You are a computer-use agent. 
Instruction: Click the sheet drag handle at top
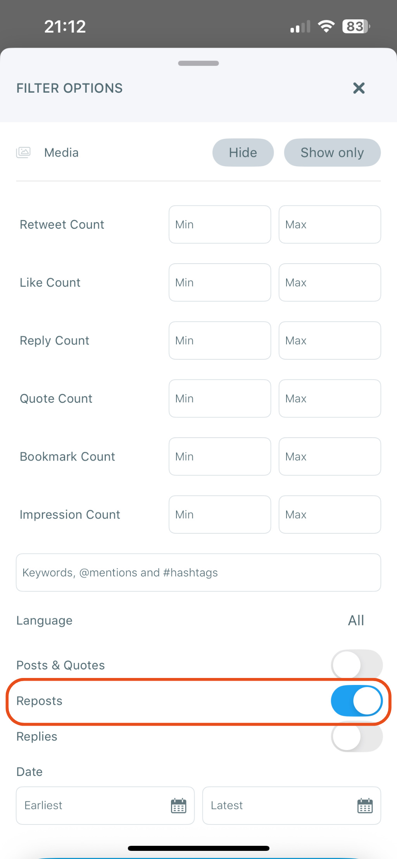pos(198,63)
